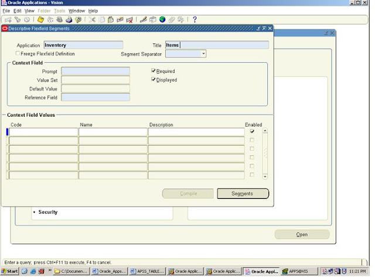
Task: Click the Application field containing Inventory
Action: (83, 45)
